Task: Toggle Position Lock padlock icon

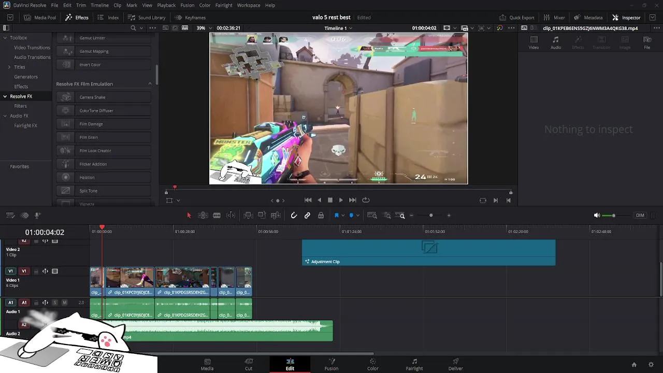Action: pos(321,216)
